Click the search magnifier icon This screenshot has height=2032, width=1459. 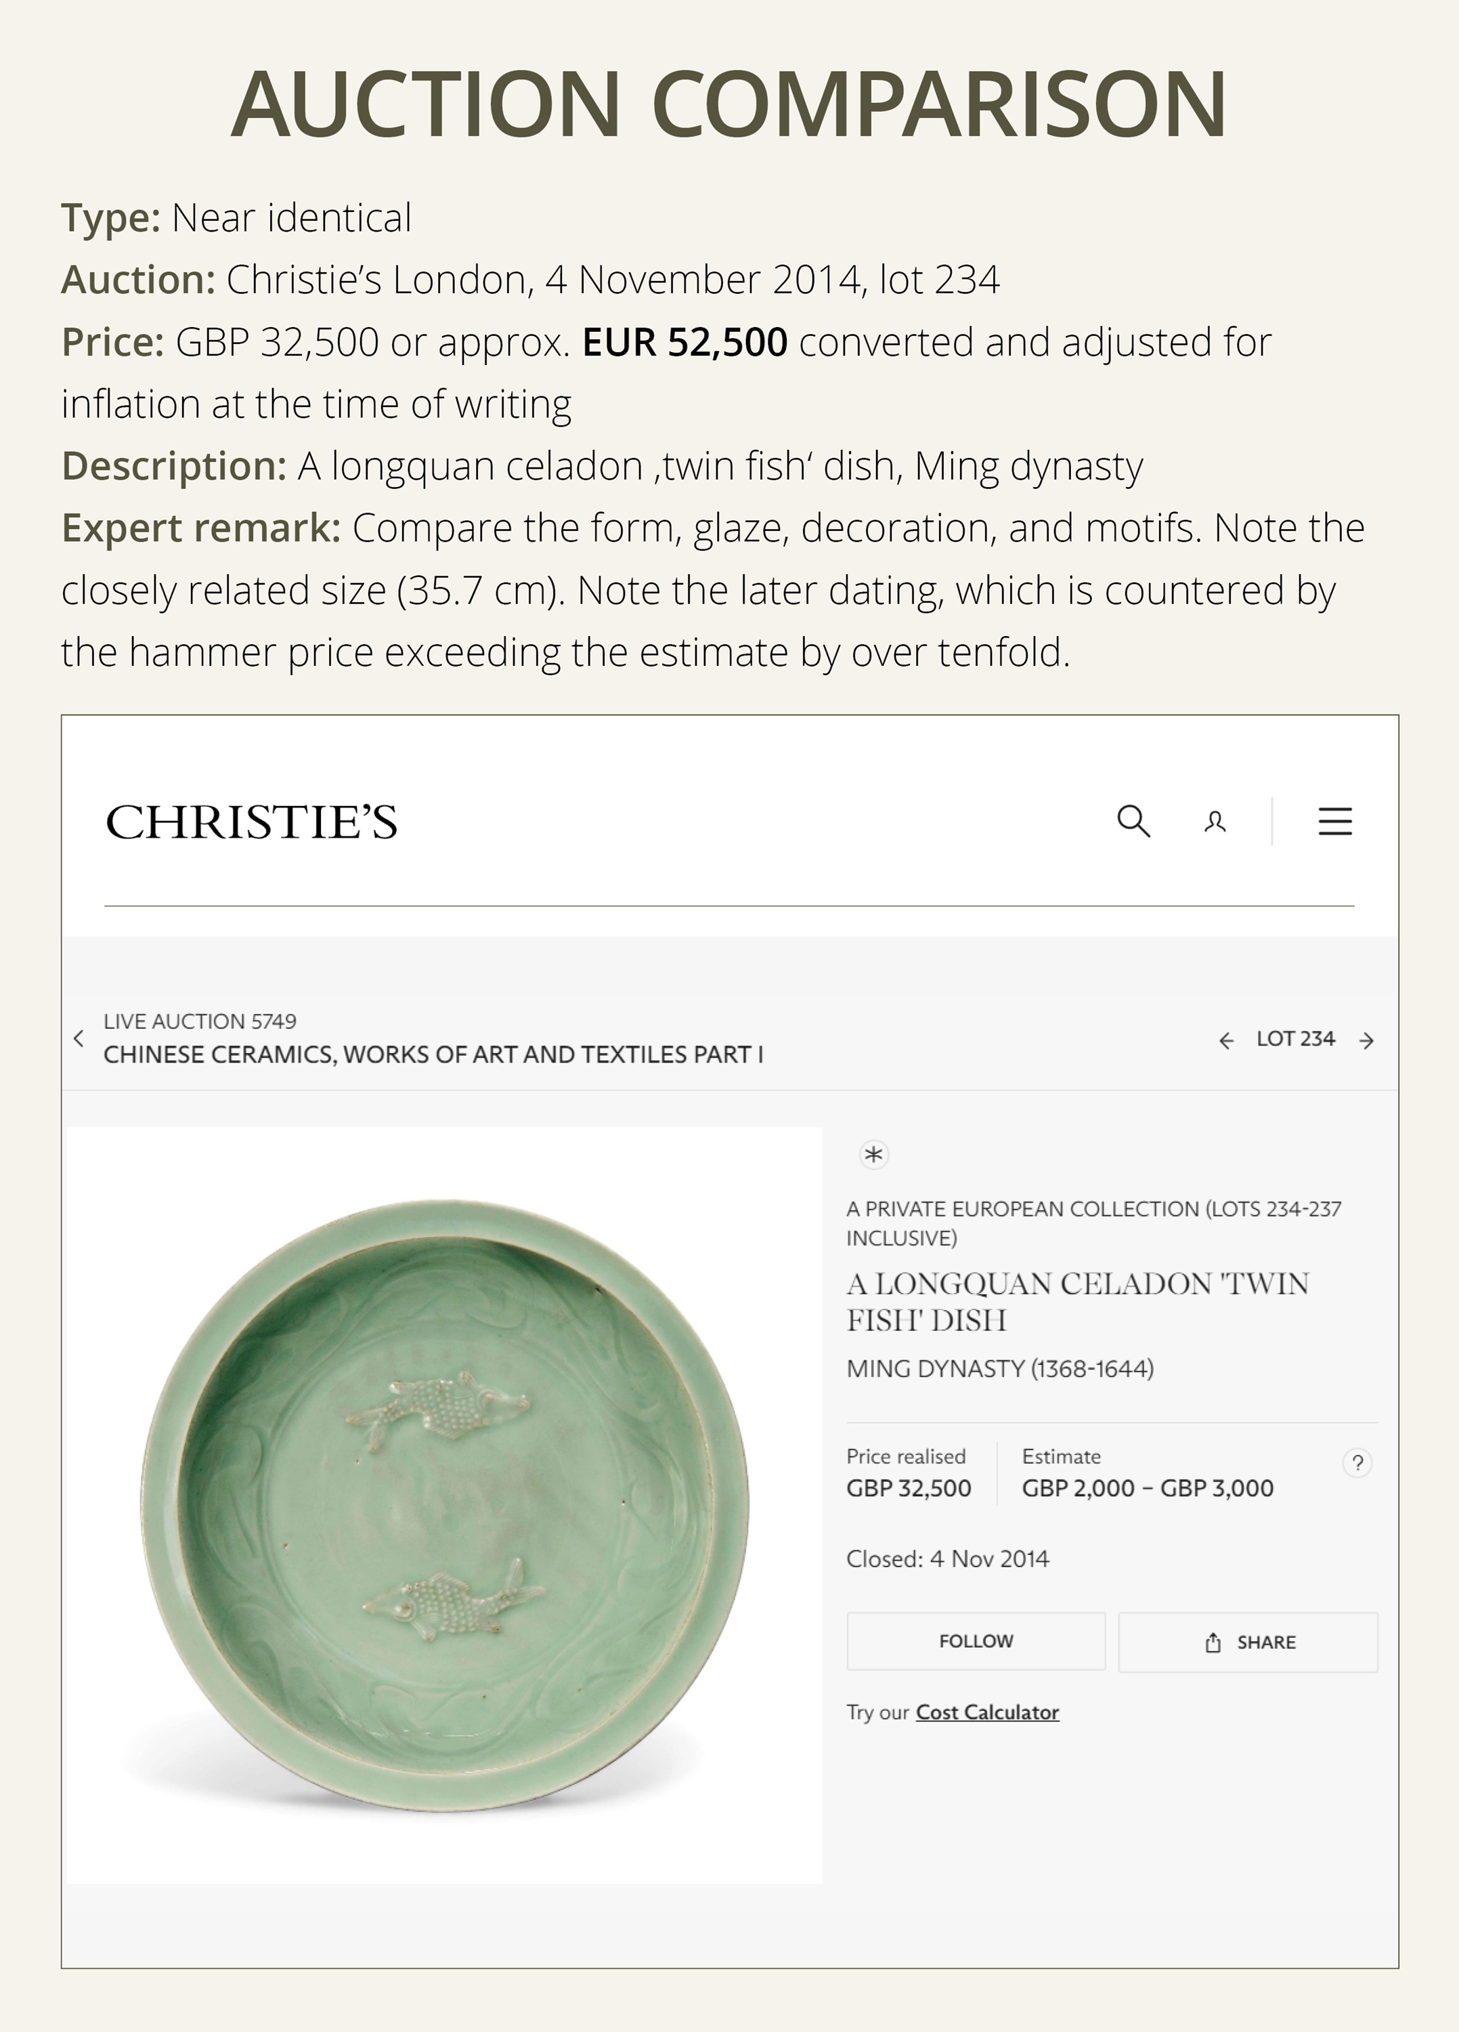(x=1133, y=821)
